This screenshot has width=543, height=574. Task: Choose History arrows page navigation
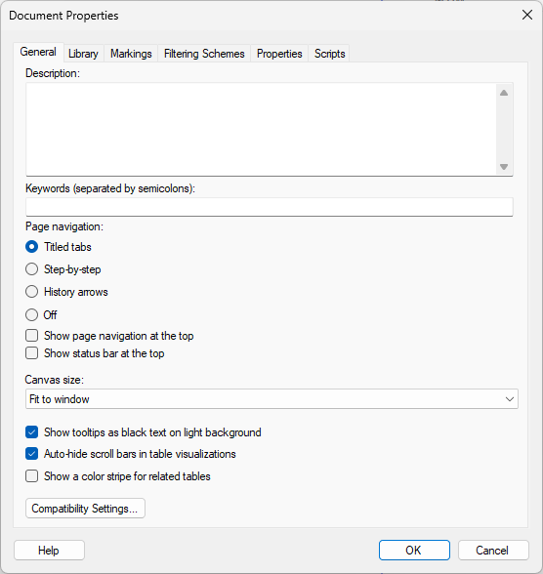(32, 292)
